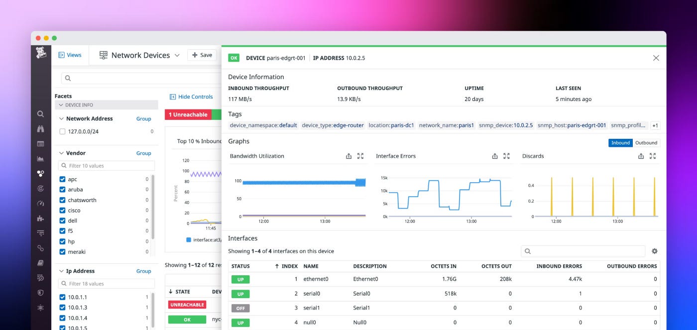This screenshot has width=697, height=330.
Task: Export the Interface Errors graph
Action: (494, 156)
